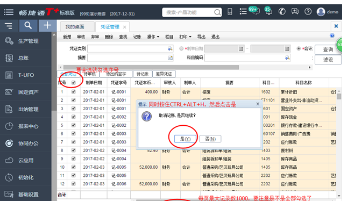Switch to 待记账 filter tab
347x201 pixels.
143,74
